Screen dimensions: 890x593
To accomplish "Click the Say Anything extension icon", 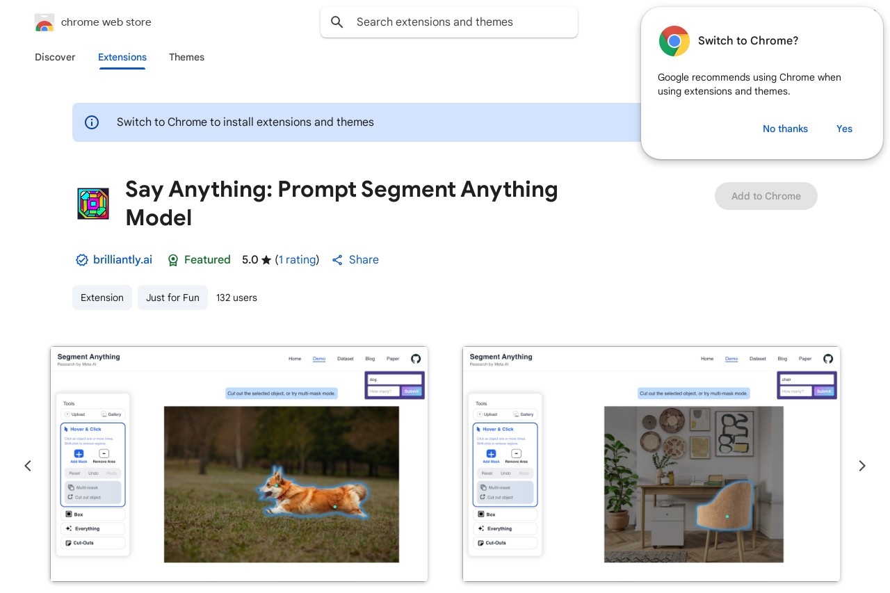I will tap(93, 204).
